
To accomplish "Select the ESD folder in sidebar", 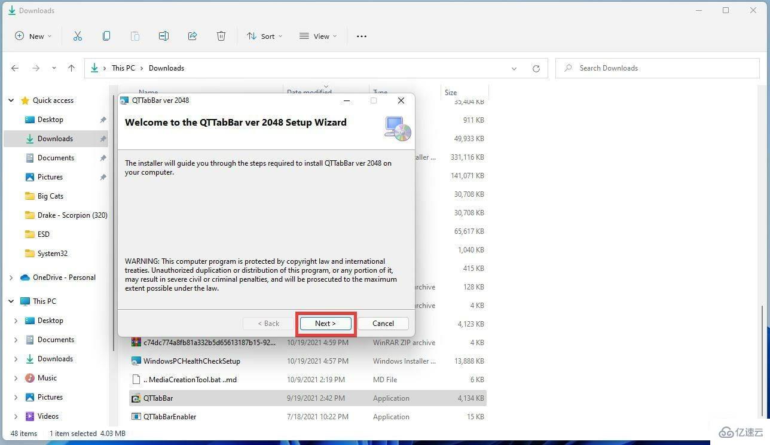I will (x=44, y=234).
